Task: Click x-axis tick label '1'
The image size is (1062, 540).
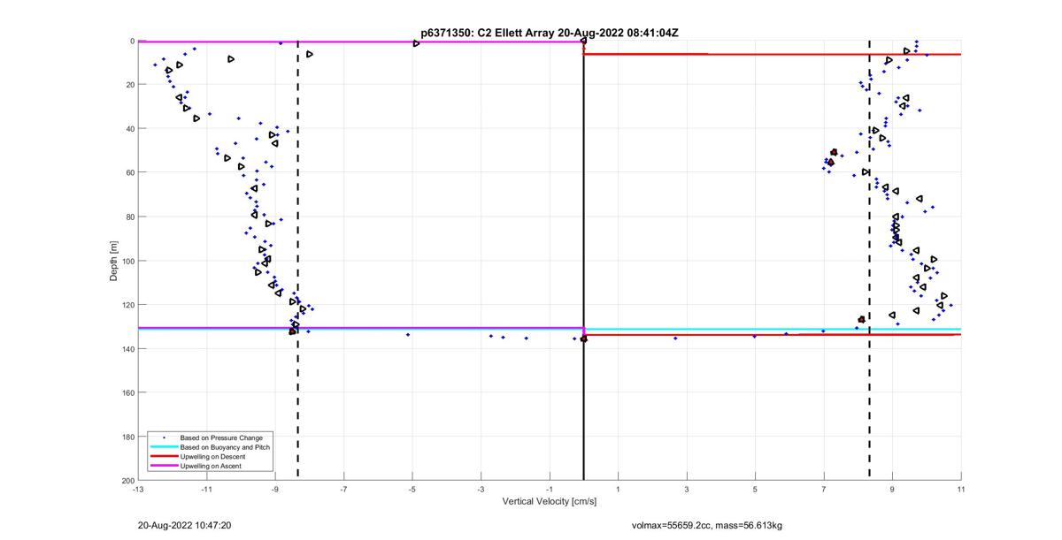Action: [618, 489]
